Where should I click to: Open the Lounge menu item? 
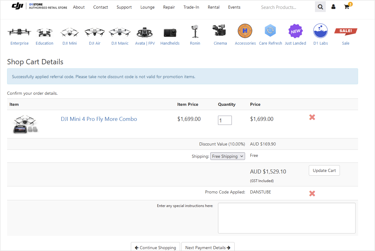[147, 7]
